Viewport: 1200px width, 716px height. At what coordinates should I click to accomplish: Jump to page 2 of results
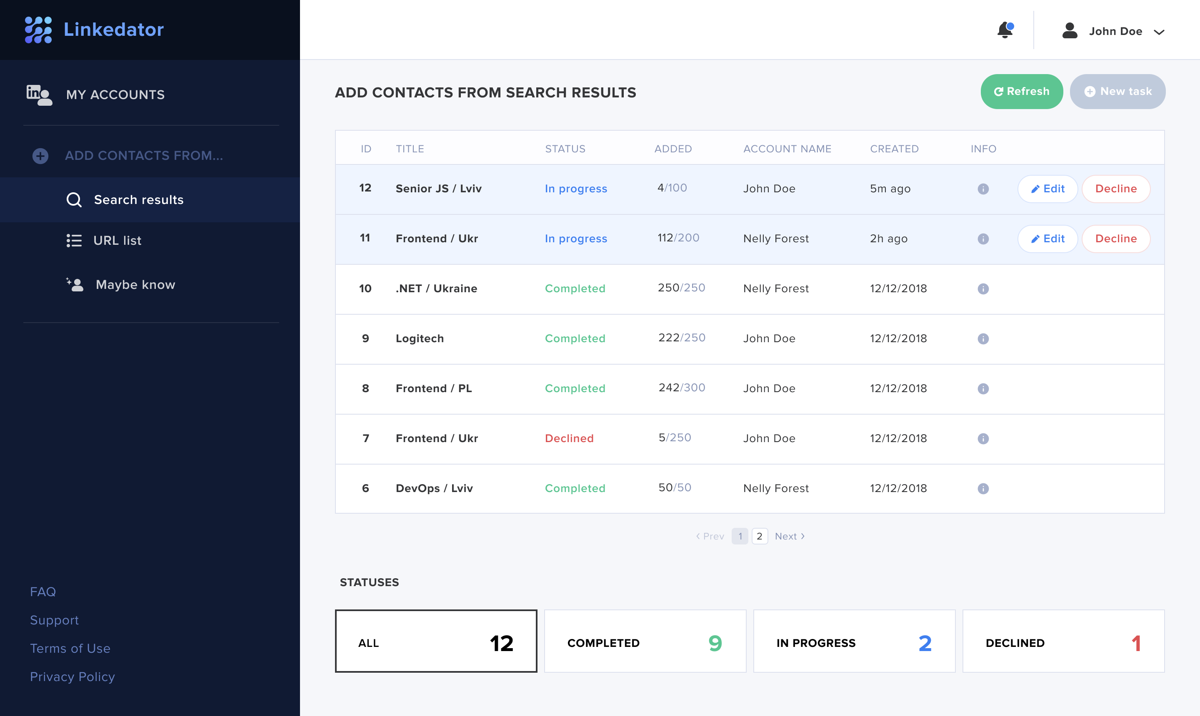pos(759,536)
